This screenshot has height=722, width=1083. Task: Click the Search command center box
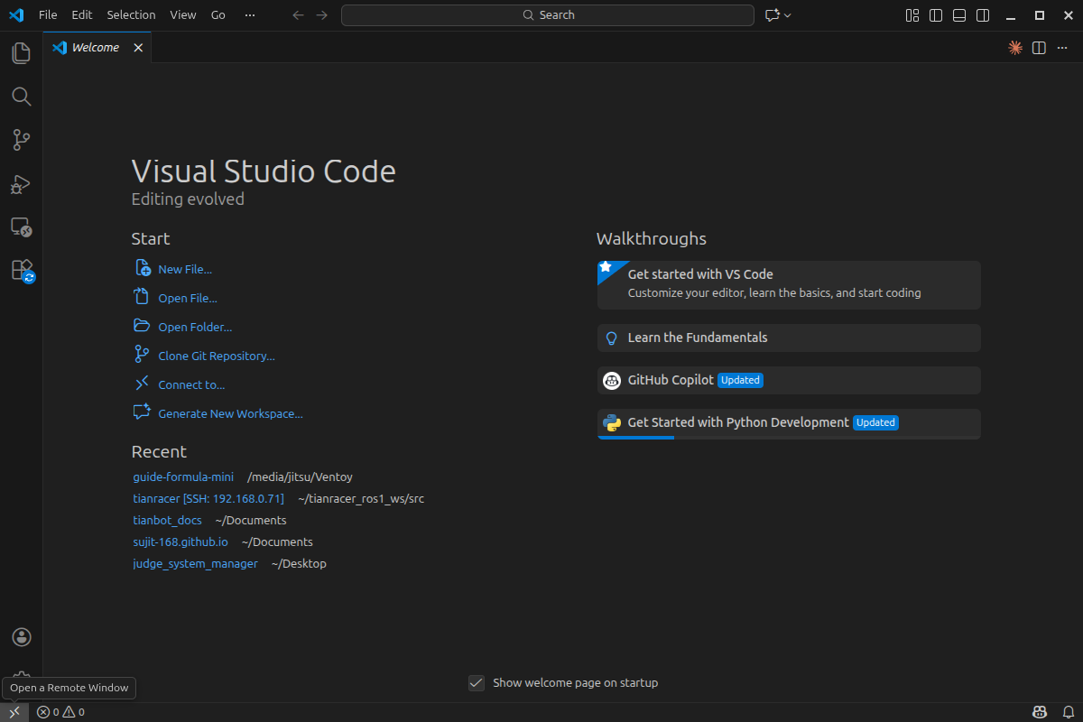547,15
